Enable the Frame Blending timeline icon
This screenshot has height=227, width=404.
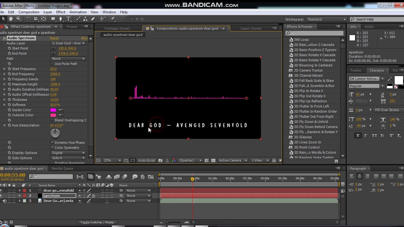click(x=117, y=177)
